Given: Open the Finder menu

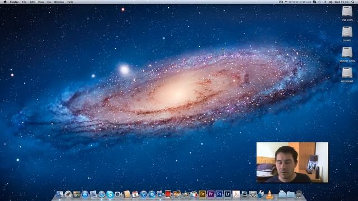Looking at the screenshot, I should pyautogui.click(x=14, y=2).
